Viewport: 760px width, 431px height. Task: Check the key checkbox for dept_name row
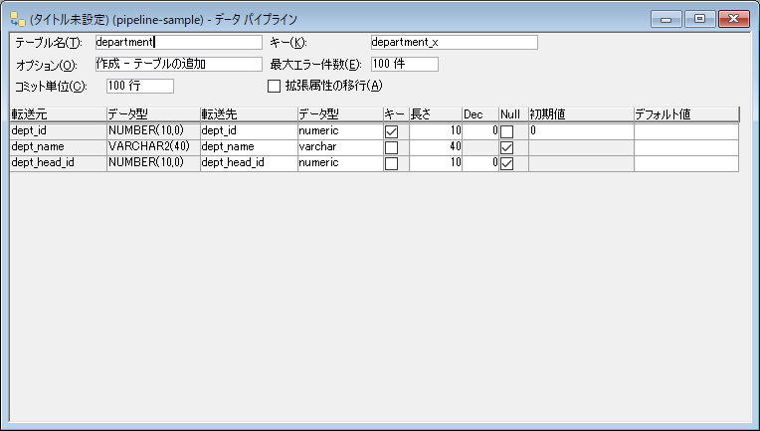coord(391,147)
